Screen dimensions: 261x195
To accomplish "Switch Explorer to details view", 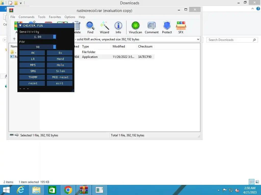I will pos(252,182).
